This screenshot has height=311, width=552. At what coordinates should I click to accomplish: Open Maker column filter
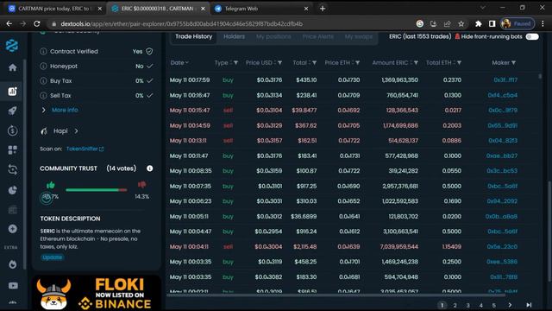(x=514, y=63)
